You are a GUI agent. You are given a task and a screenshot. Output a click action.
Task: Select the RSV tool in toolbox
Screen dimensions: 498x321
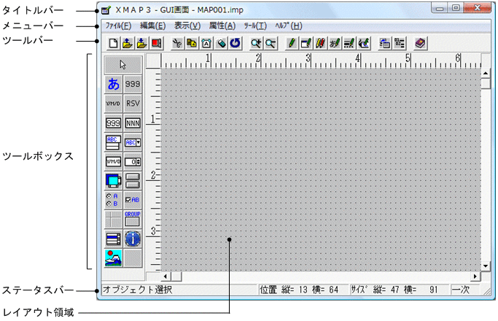point(133,103)
